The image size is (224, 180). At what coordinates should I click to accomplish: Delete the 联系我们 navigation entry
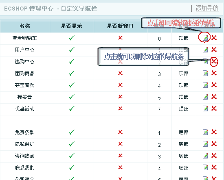(x=214, y=167)
